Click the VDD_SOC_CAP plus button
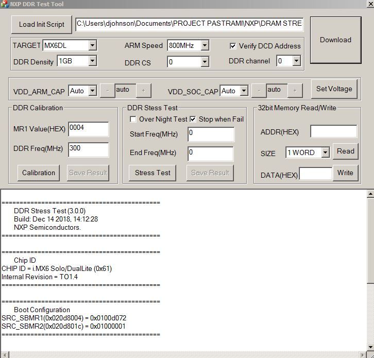This screenshot has width=374, height=358. pos(295,91)
